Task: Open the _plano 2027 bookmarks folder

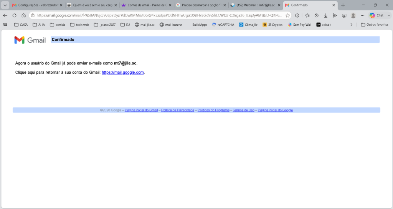Action: click(105, 25)
